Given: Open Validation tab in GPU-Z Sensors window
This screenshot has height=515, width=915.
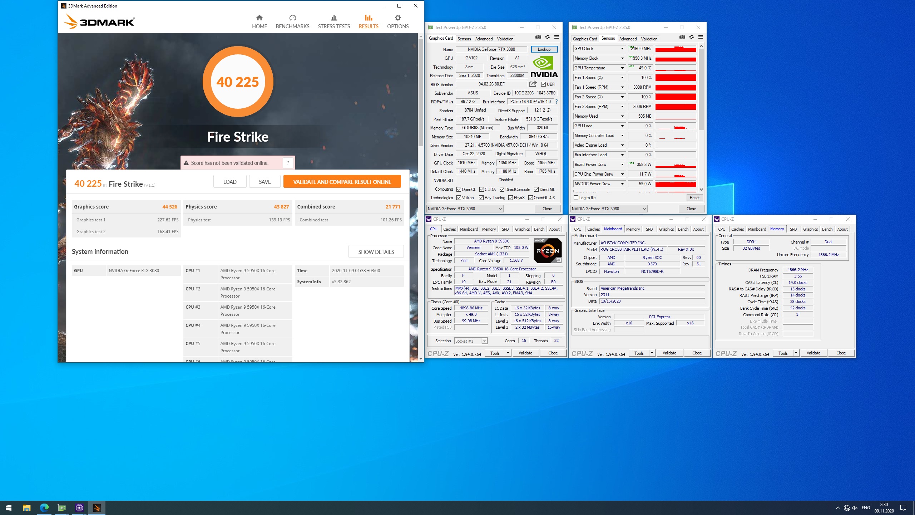Looking at the screenshot, I should pos(649,39).
